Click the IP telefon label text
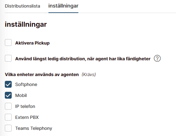176x136 pixels. pos(25,106)
